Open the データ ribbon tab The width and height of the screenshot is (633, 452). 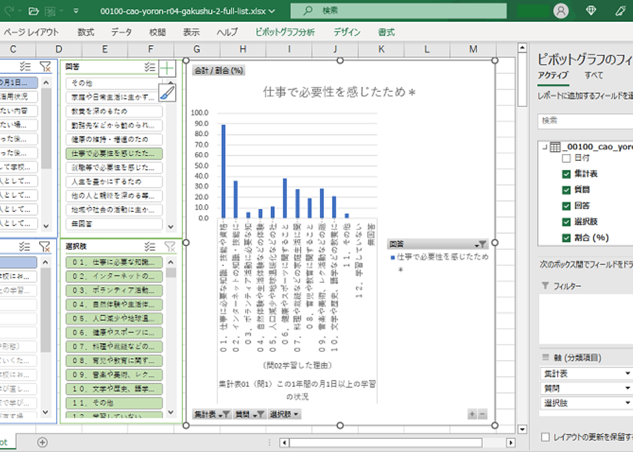[x=121, y=32]
